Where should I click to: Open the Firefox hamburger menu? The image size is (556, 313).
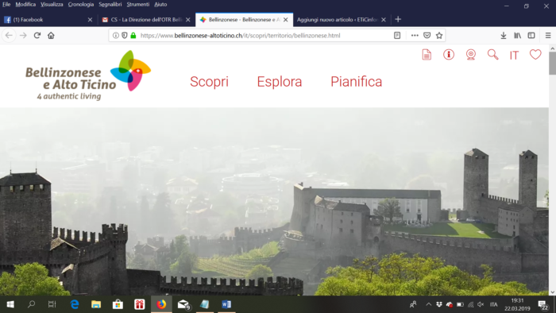click(548, 36)
